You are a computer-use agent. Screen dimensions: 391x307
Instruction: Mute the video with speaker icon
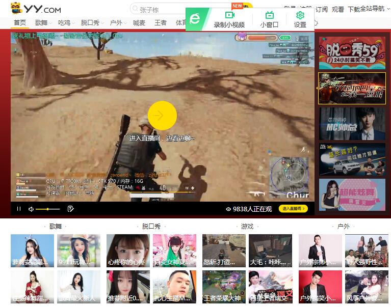coord(31,209)
